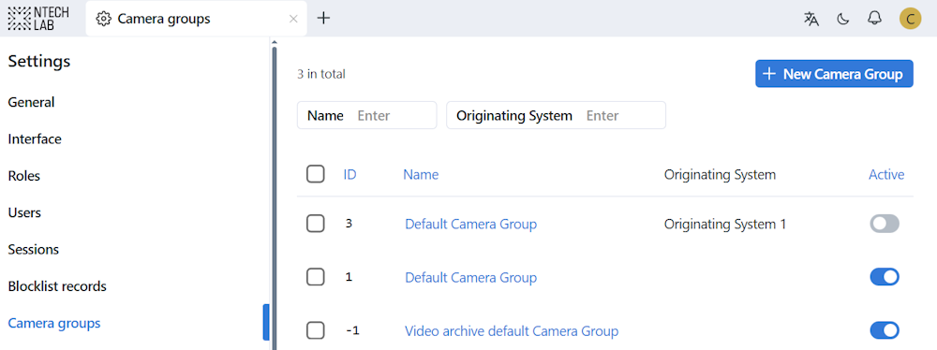The width and height of the screenshot is (937, 350).
Task: Tick the select-all header checkbox
Action: tap(316, 174)
